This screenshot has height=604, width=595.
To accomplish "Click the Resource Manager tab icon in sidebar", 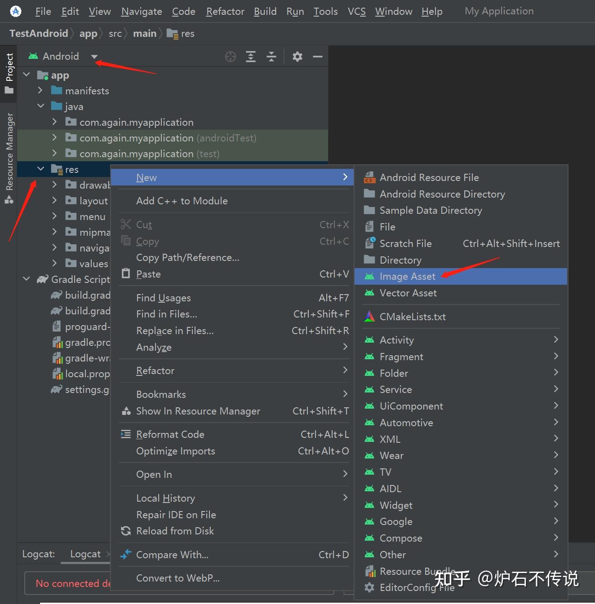I will coord(9,200).
